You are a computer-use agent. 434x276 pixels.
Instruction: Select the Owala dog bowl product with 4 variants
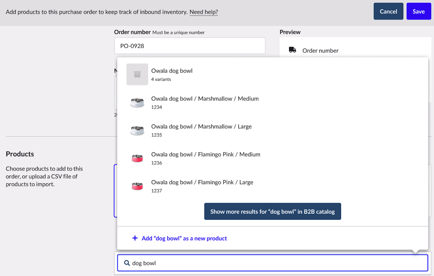click(x=272, y=74)
